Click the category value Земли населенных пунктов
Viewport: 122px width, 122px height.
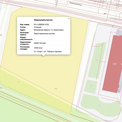[x=44, y=34]
